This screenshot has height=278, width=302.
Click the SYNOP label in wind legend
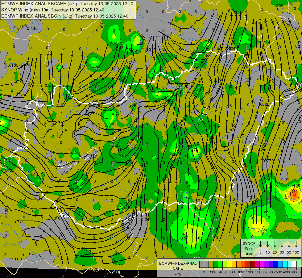point(249,243)
